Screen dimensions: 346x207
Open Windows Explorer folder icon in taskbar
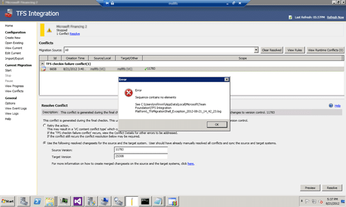click(50, 201)
